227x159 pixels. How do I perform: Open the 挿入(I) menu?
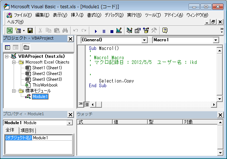pyautogui.click(x=77, y=15)
